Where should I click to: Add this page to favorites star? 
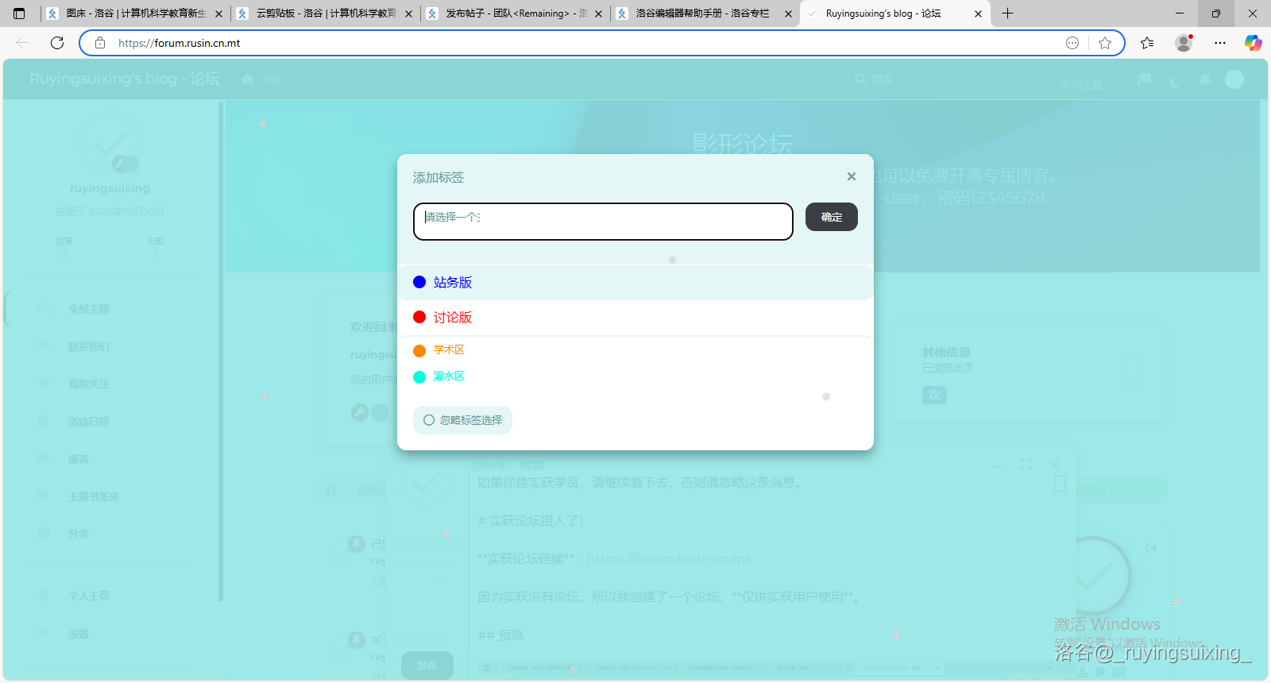coord(1104,43)
